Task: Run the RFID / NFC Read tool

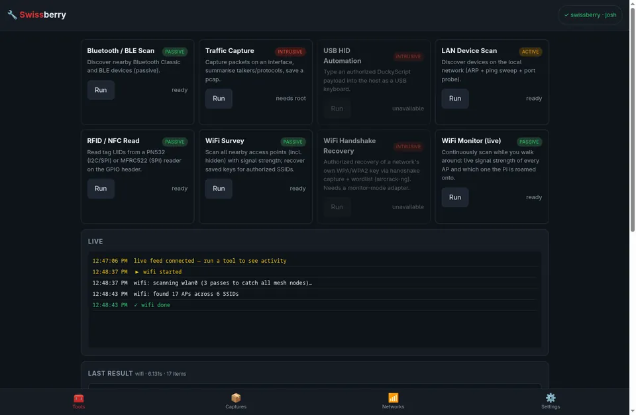Action: (101, 189)
